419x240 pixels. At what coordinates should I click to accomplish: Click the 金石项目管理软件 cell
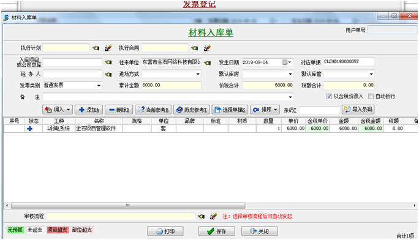99,129
